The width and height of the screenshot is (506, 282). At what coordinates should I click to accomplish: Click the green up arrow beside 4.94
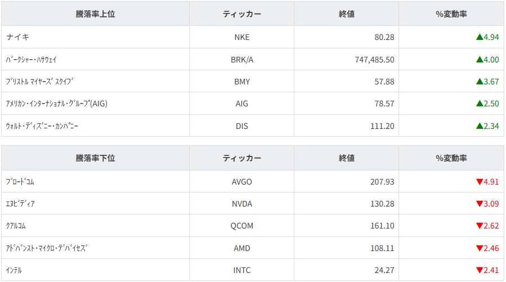[x=480, y=38]
